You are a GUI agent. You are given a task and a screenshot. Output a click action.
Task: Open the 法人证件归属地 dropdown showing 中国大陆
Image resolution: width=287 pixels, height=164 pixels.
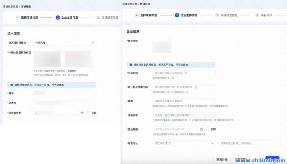(x=65, y=43)
